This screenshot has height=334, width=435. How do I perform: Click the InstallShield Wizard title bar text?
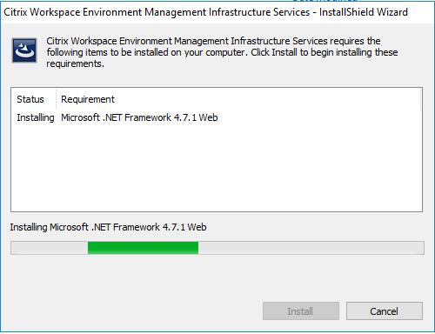pos(364,12)
